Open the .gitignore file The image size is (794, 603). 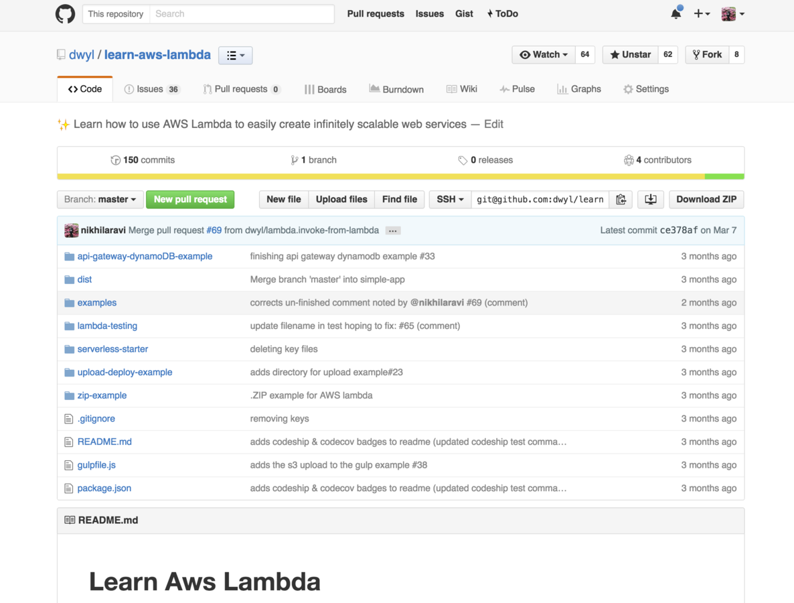coord(96,419)
